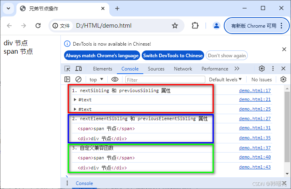Viewport: 291px width, 189px height.
Task: Click the console vertical scrollbar thumb
Action: pyautogui.click(x=287, y=127)
